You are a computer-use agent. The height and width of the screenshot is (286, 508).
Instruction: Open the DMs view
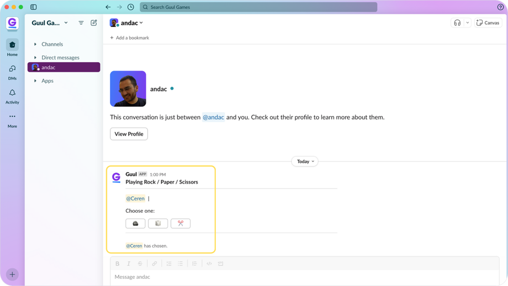[12, 72]
